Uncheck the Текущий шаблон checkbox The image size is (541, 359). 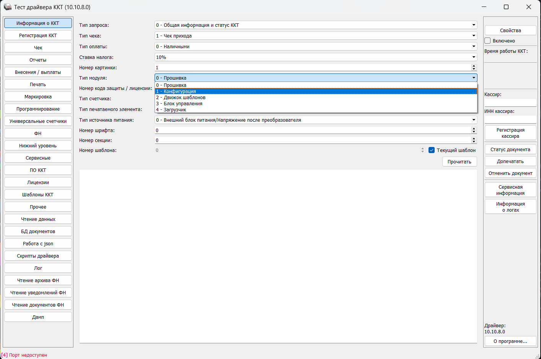432,150
